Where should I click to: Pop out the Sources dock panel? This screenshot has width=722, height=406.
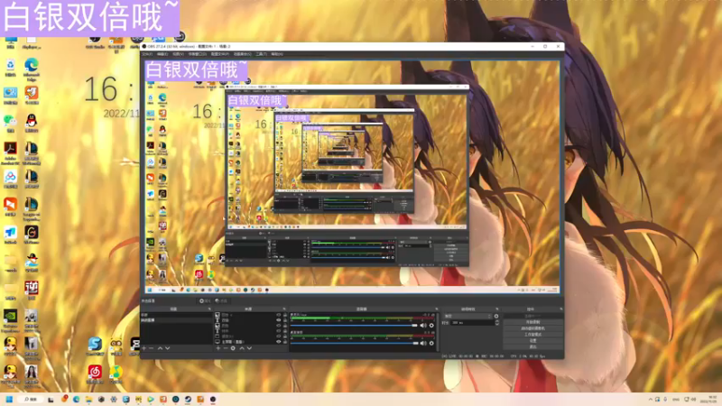[x=284, y=309]
